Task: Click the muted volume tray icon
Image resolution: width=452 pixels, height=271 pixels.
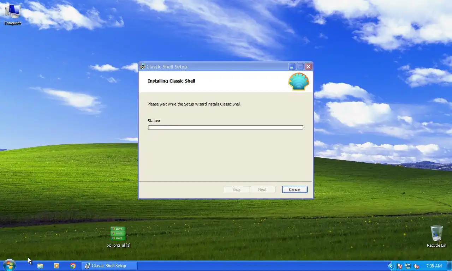Action: (x=416, y=266)
